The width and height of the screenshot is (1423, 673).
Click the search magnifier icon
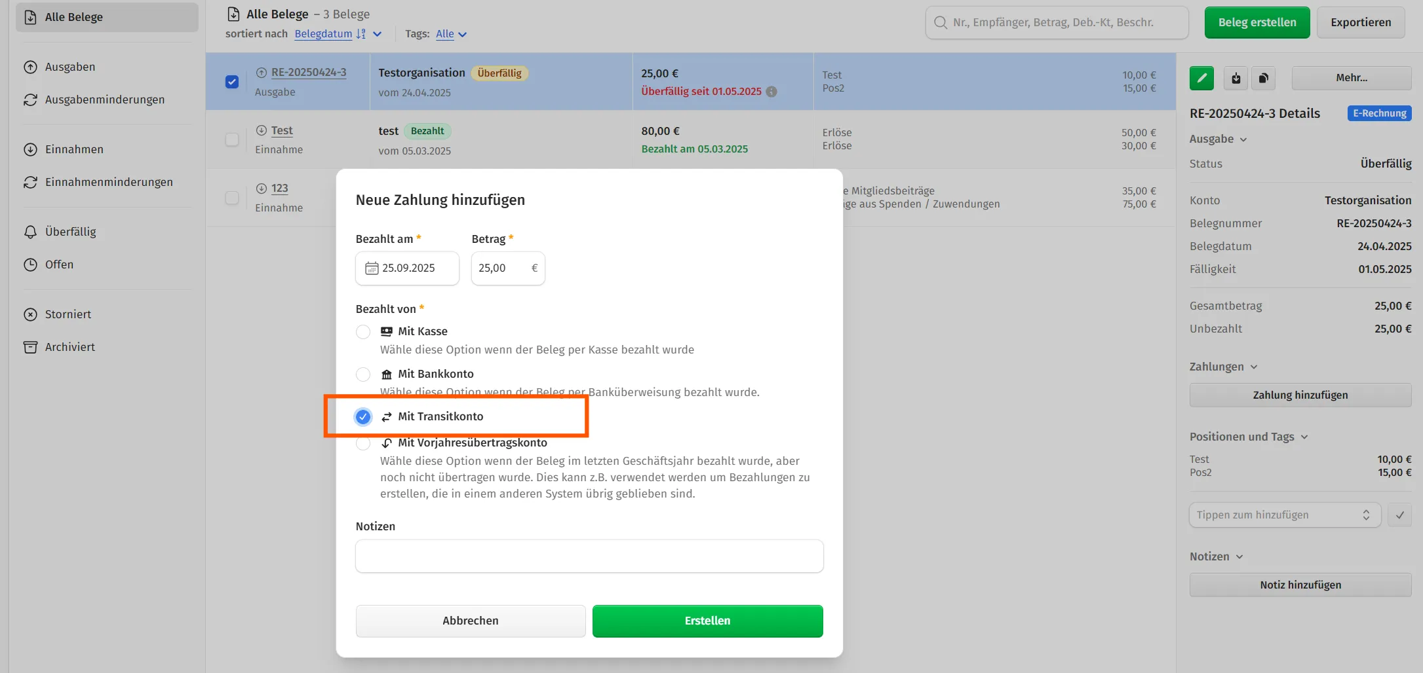941,23
